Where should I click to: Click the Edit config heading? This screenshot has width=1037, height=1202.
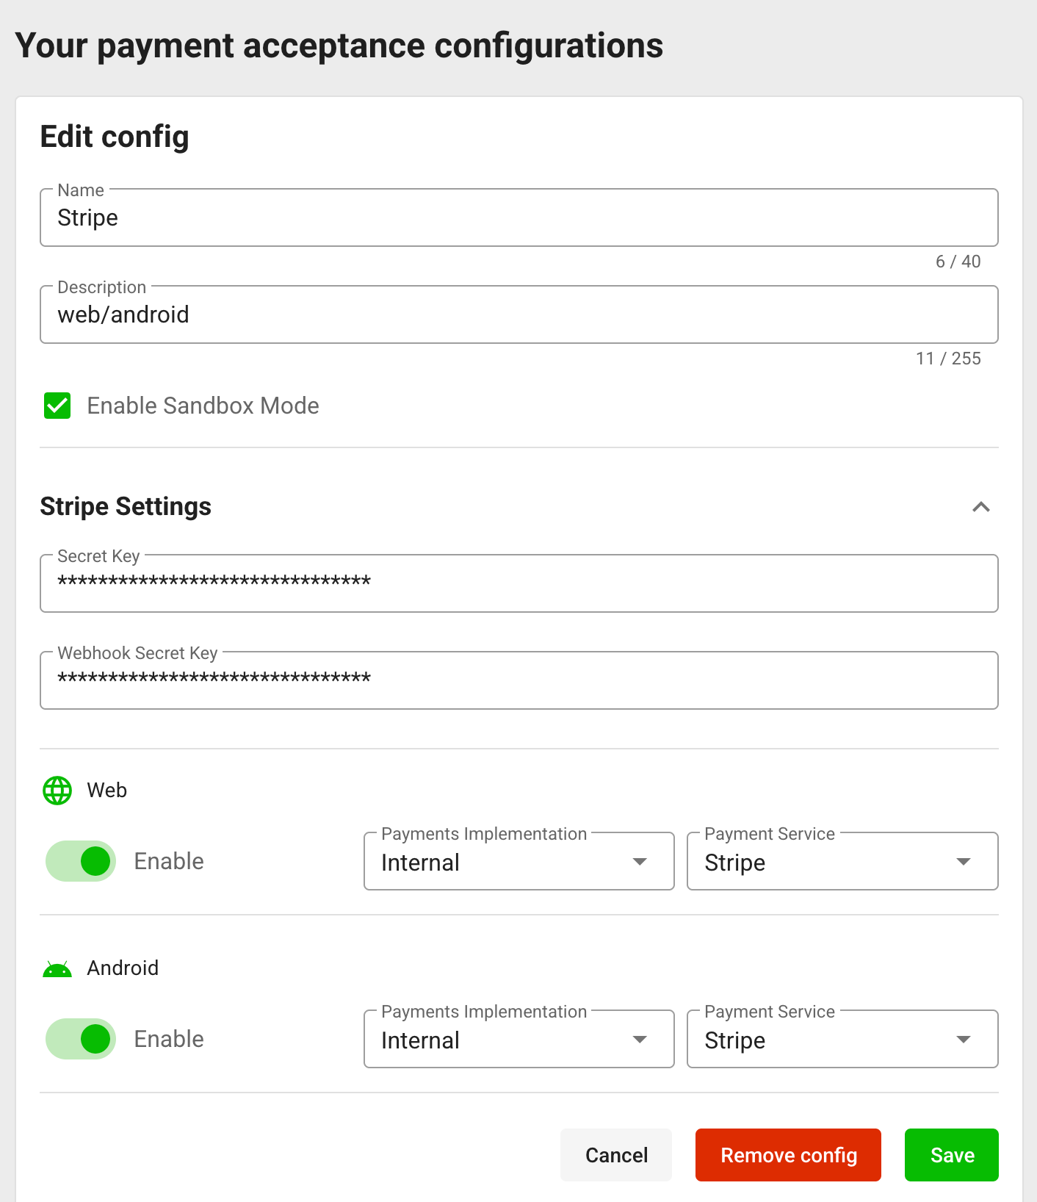(x=115, y=137)
